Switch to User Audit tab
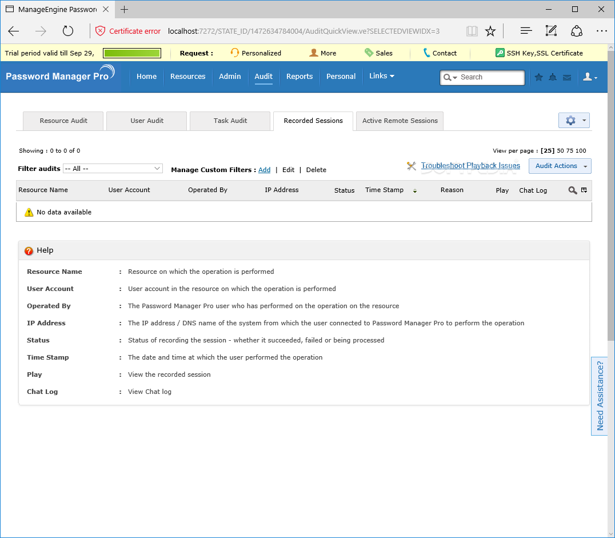615x538 pixels. (x=147, y=121)
